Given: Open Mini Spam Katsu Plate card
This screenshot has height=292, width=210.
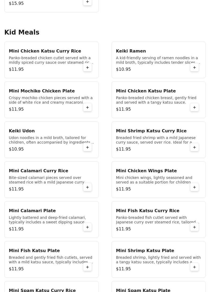Looking at the screenshot, I should 158,287.
